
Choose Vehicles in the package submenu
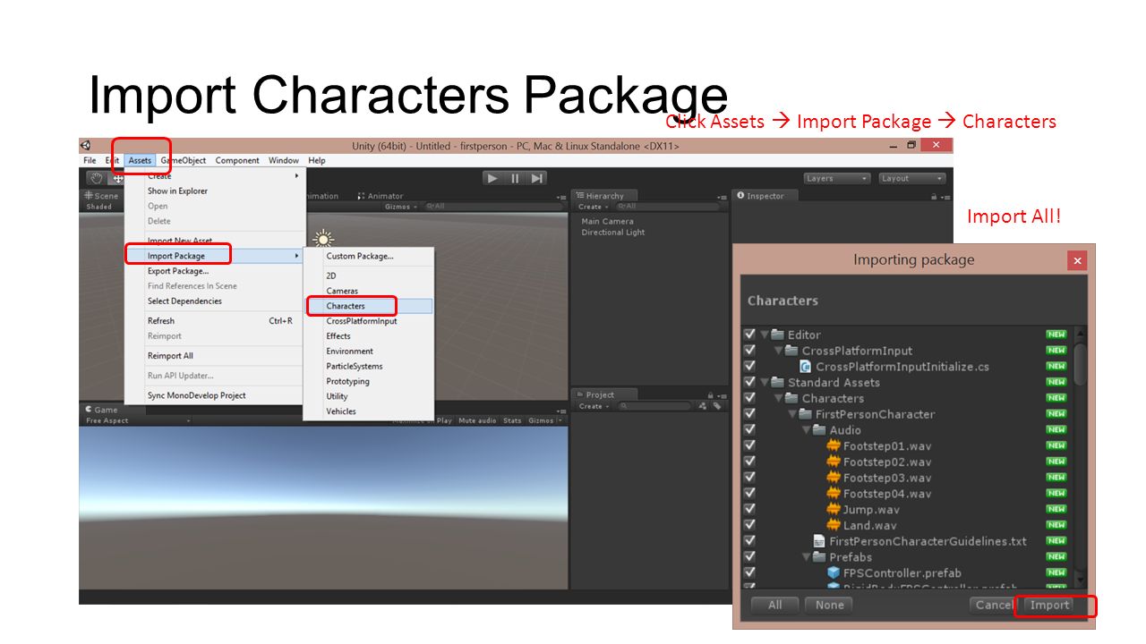point(368,411)
